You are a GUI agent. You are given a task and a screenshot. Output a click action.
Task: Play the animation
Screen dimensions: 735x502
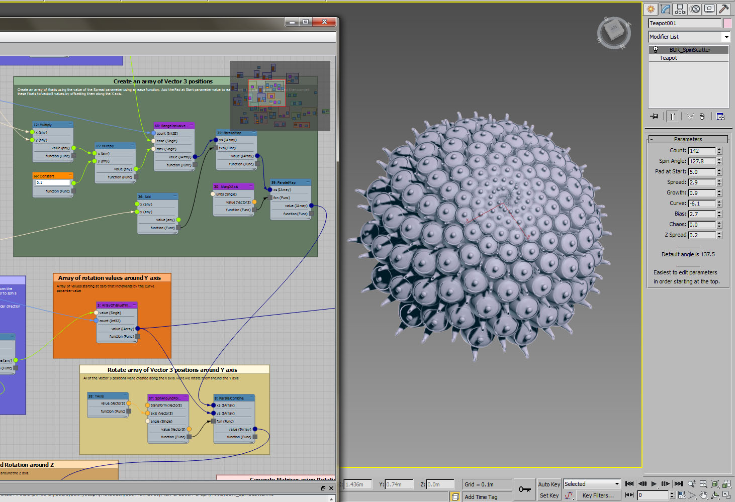[654, 484]
